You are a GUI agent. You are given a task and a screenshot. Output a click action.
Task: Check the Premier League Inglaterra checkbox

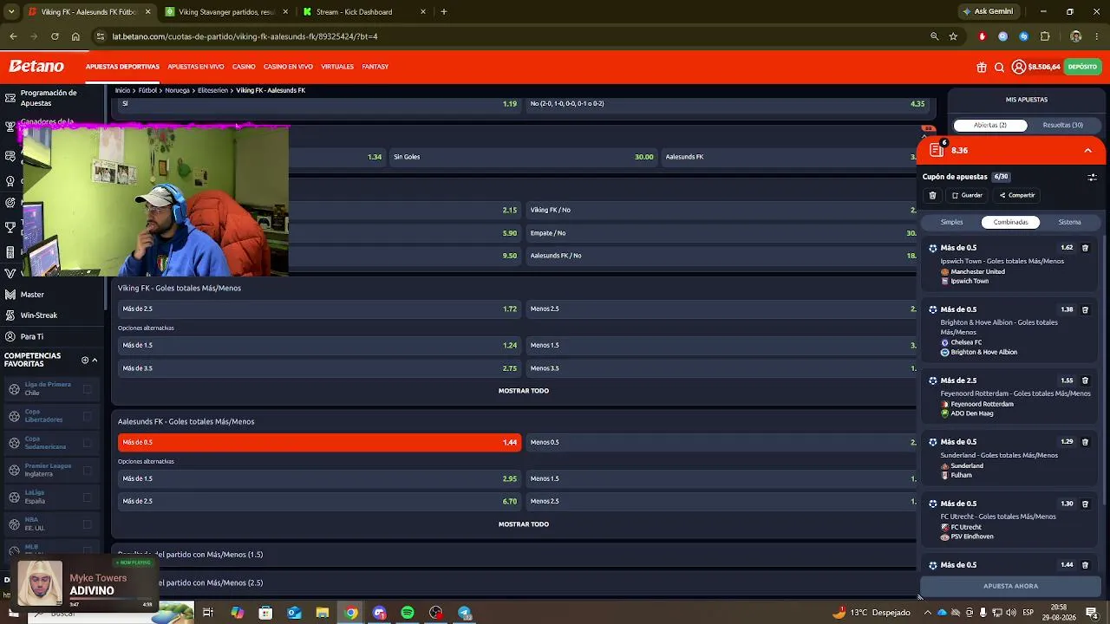click(x=87, y=471)
